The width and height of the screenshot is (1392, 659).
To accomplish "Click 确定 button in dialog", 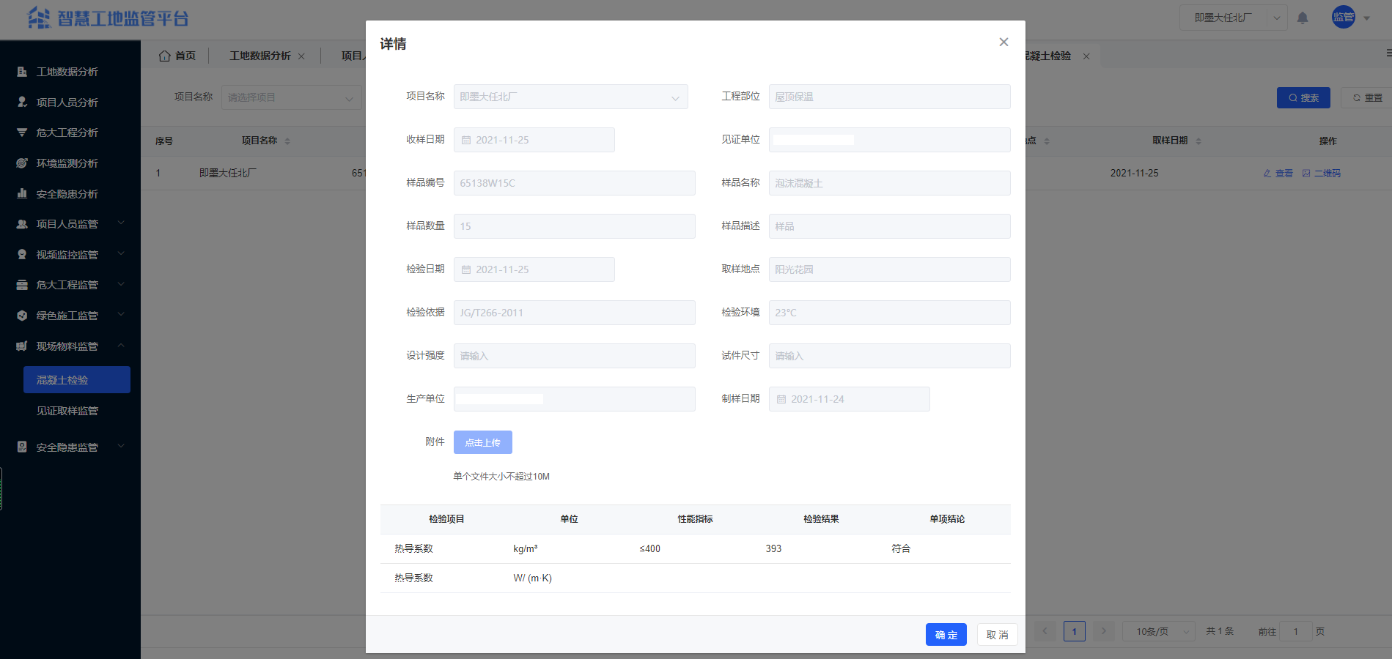I will click(946, 635).
